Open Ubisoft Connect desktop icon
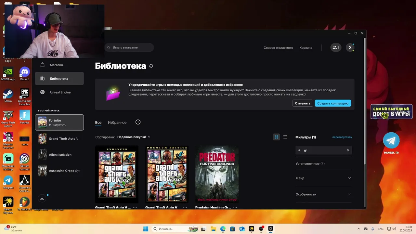Screen dimensions: 416x234 25,162
